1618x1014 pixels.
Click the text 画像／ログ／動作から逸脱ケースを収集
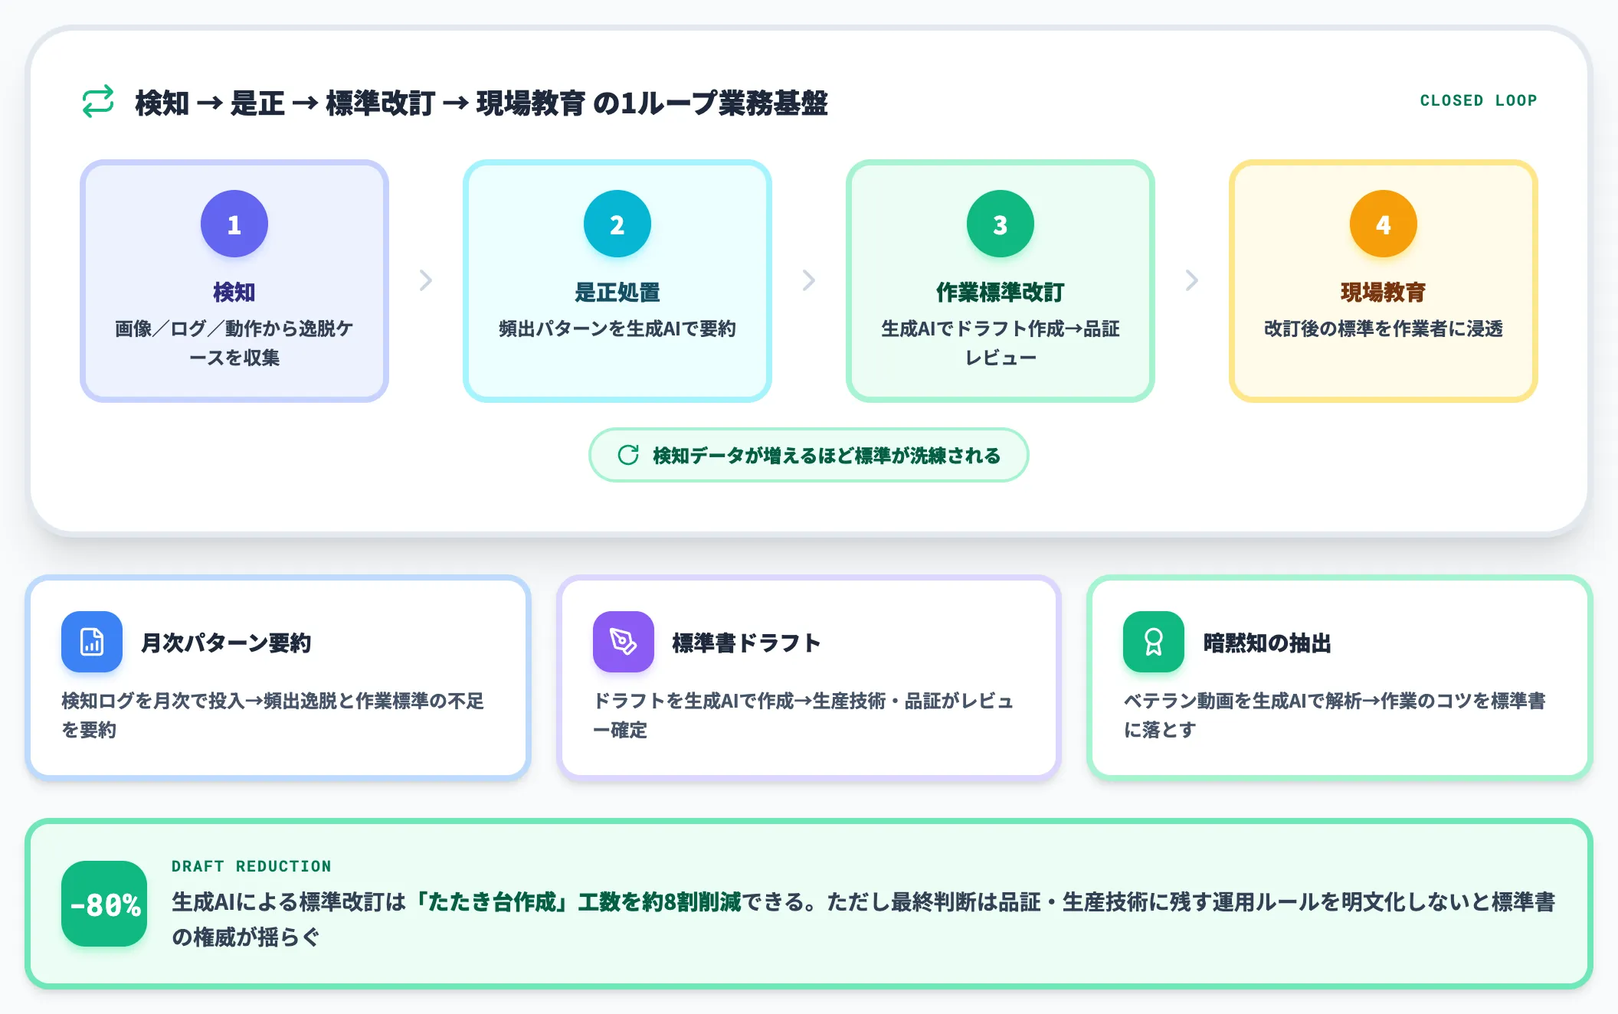click(234, 343)
